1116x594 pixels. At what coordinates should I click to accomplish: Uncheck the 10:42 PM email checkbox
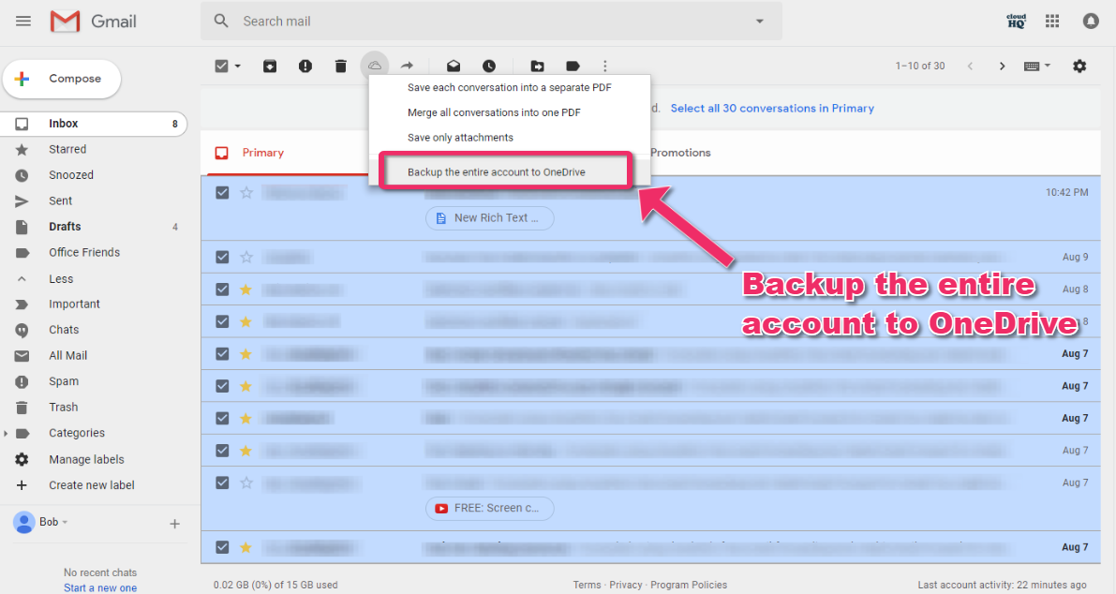pos(222,193)
